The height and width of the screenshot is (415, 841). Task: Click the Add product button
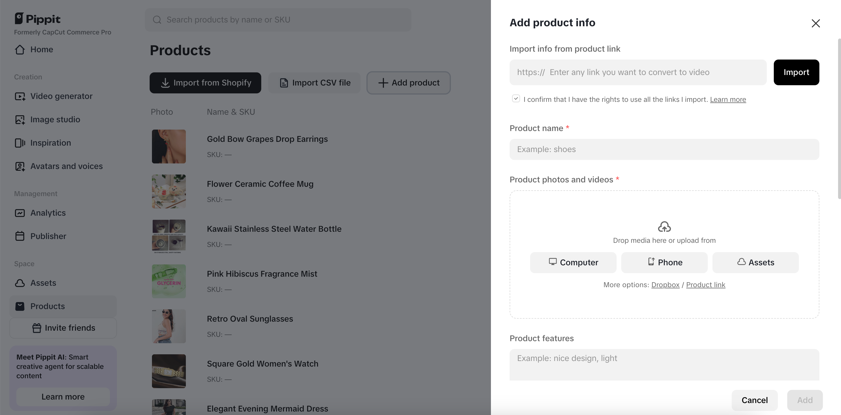pyautogui.click(x=409, y=83)
